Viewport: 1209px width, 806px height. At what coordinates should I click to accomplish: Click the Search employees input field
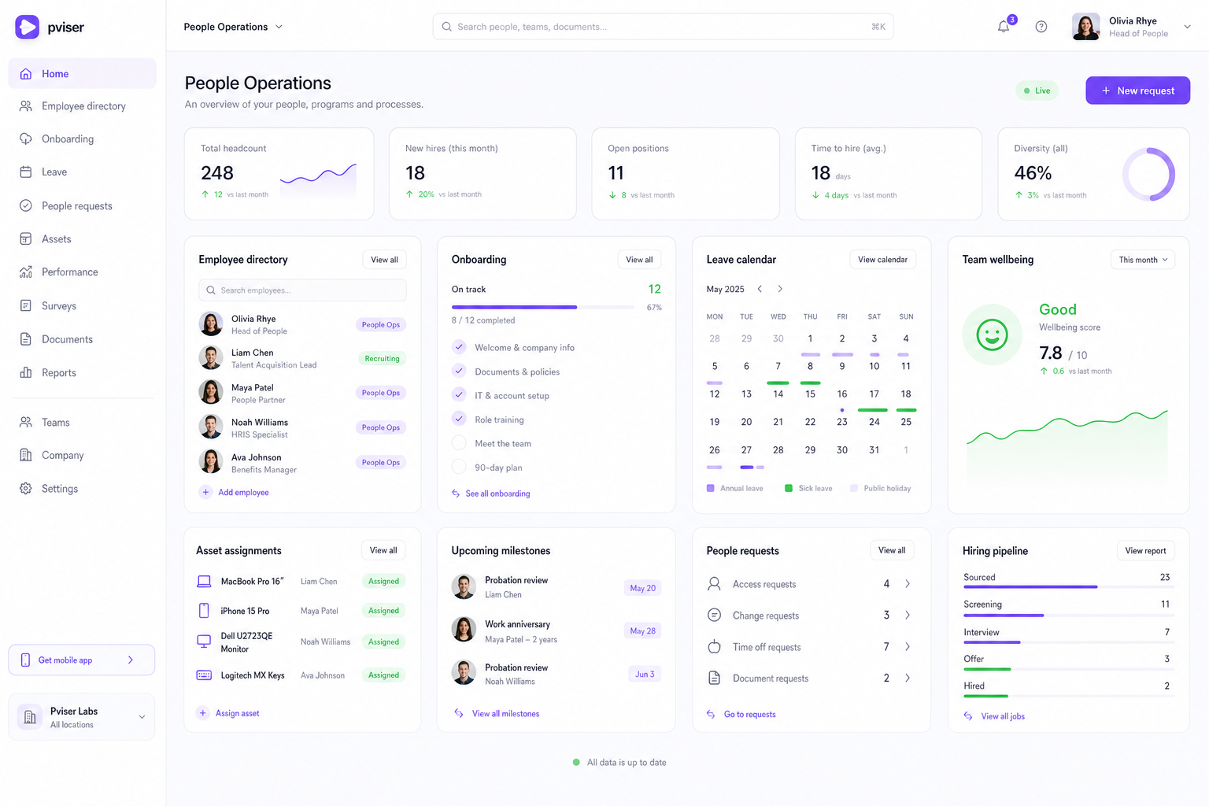pos(302,290)
